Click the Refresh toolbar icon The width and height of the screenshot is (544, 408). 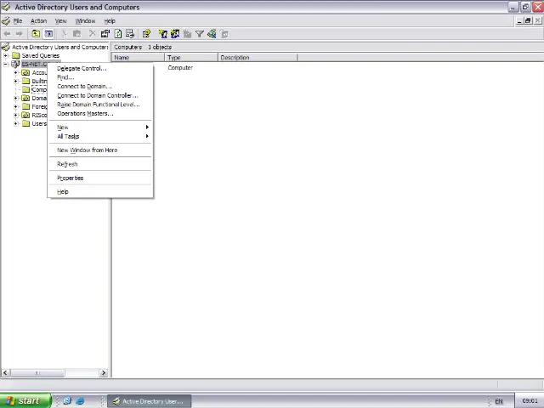click(118, 34)
